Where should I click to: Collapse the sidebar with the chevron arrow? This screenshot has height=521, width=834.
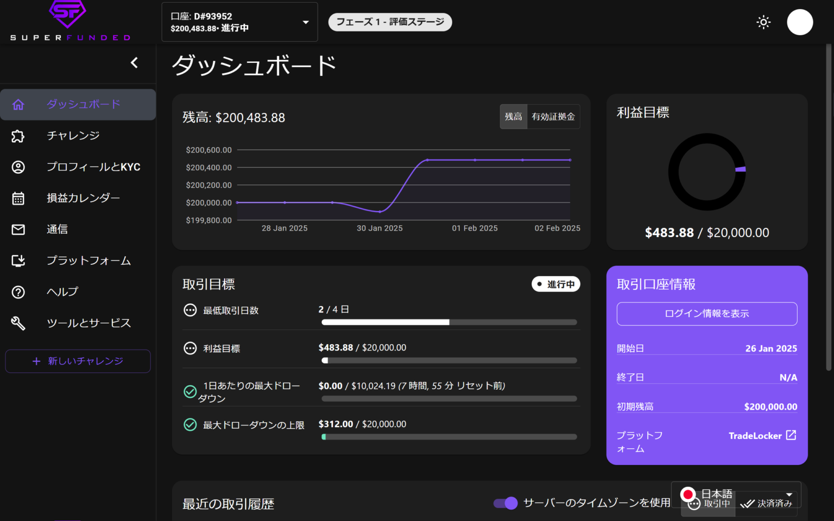[x=134, y=63]
